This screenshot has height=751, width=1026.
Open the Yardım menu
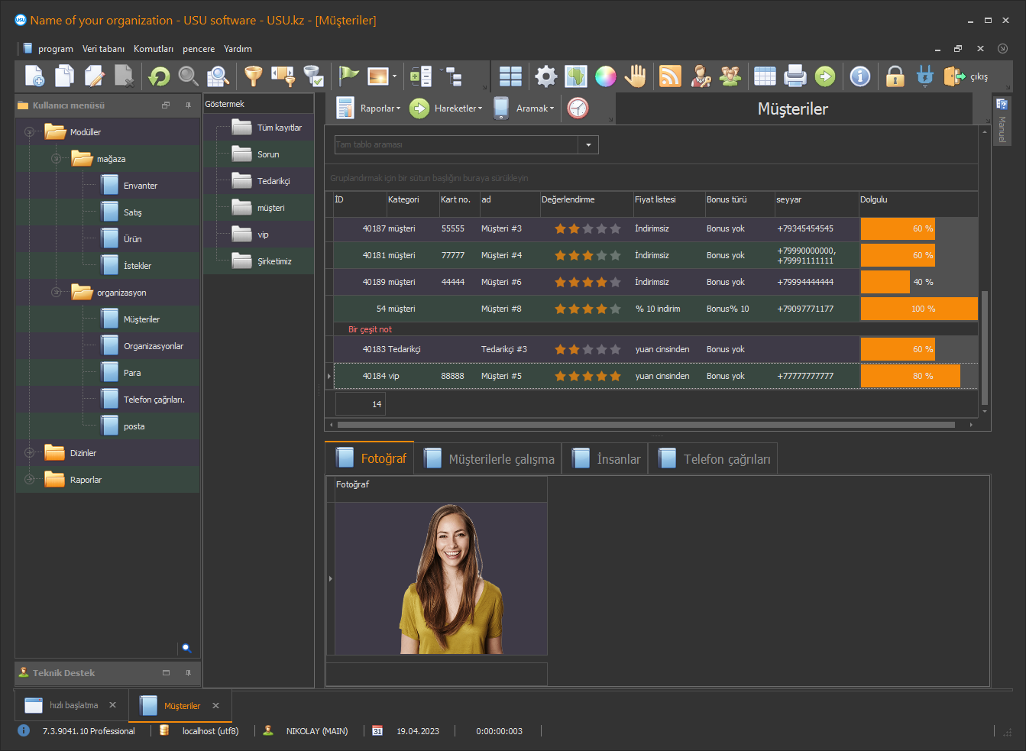(x=238, y=49)
